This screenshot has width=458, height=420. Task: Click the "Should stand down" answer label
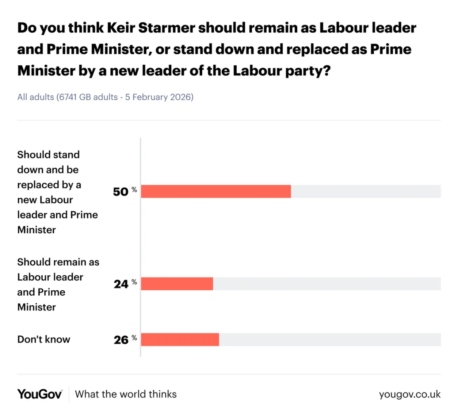(x=57, y=192)
